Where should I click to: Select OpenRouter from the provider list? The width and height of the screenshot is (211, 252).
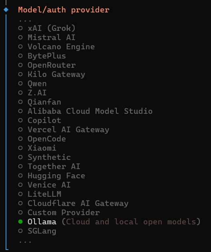pos(47,65)
